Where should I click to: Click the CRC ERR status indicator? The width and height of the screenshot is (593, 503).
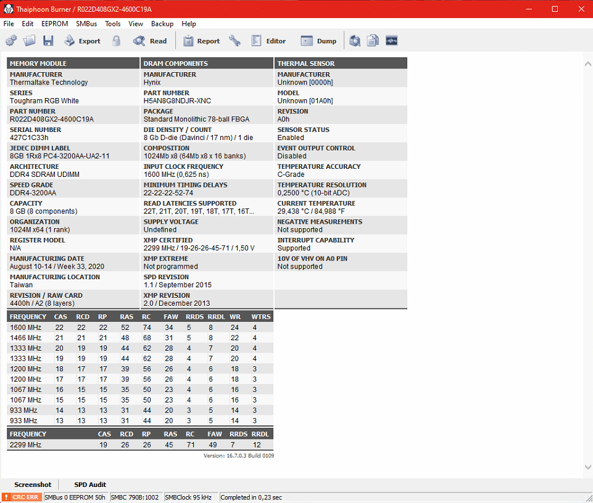22,497
